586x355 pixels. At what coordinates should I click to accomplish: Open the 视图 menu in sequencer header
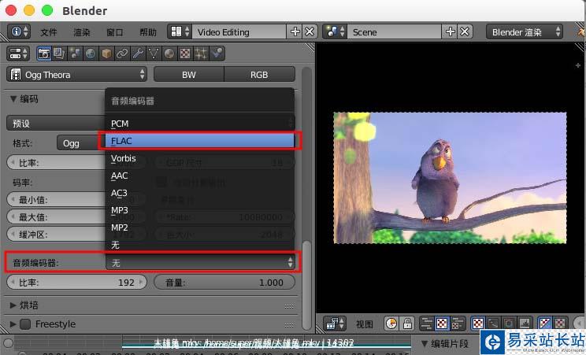(x=365, y=324)
